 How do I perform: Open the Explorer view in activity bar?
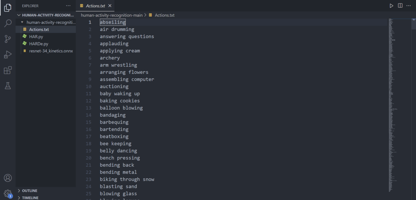coord(8,8)
